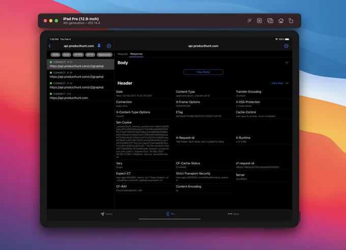Viewport: 346px width, 250px height.
Task: Select the Response tab
Action: [136, 54]
